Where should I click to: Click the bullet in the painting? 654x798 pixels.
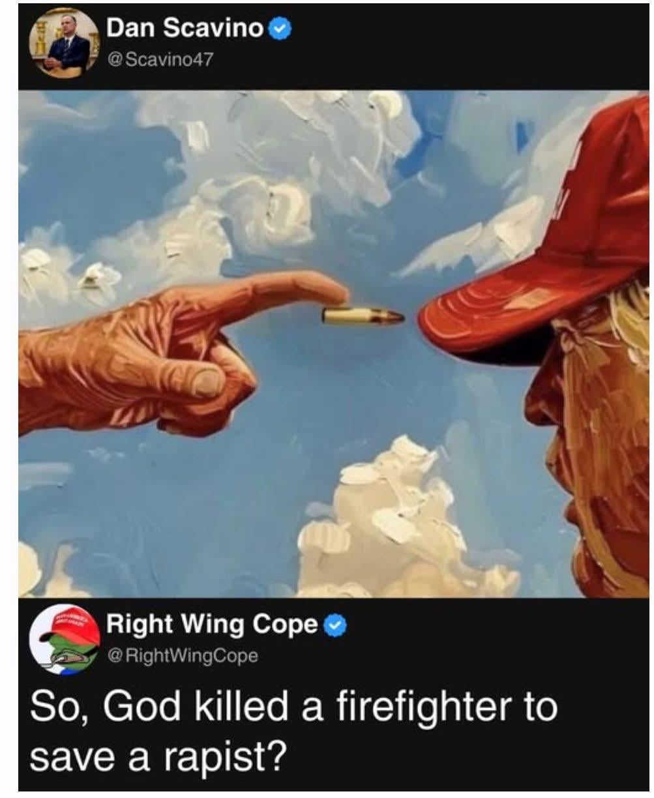click(363, 316)
